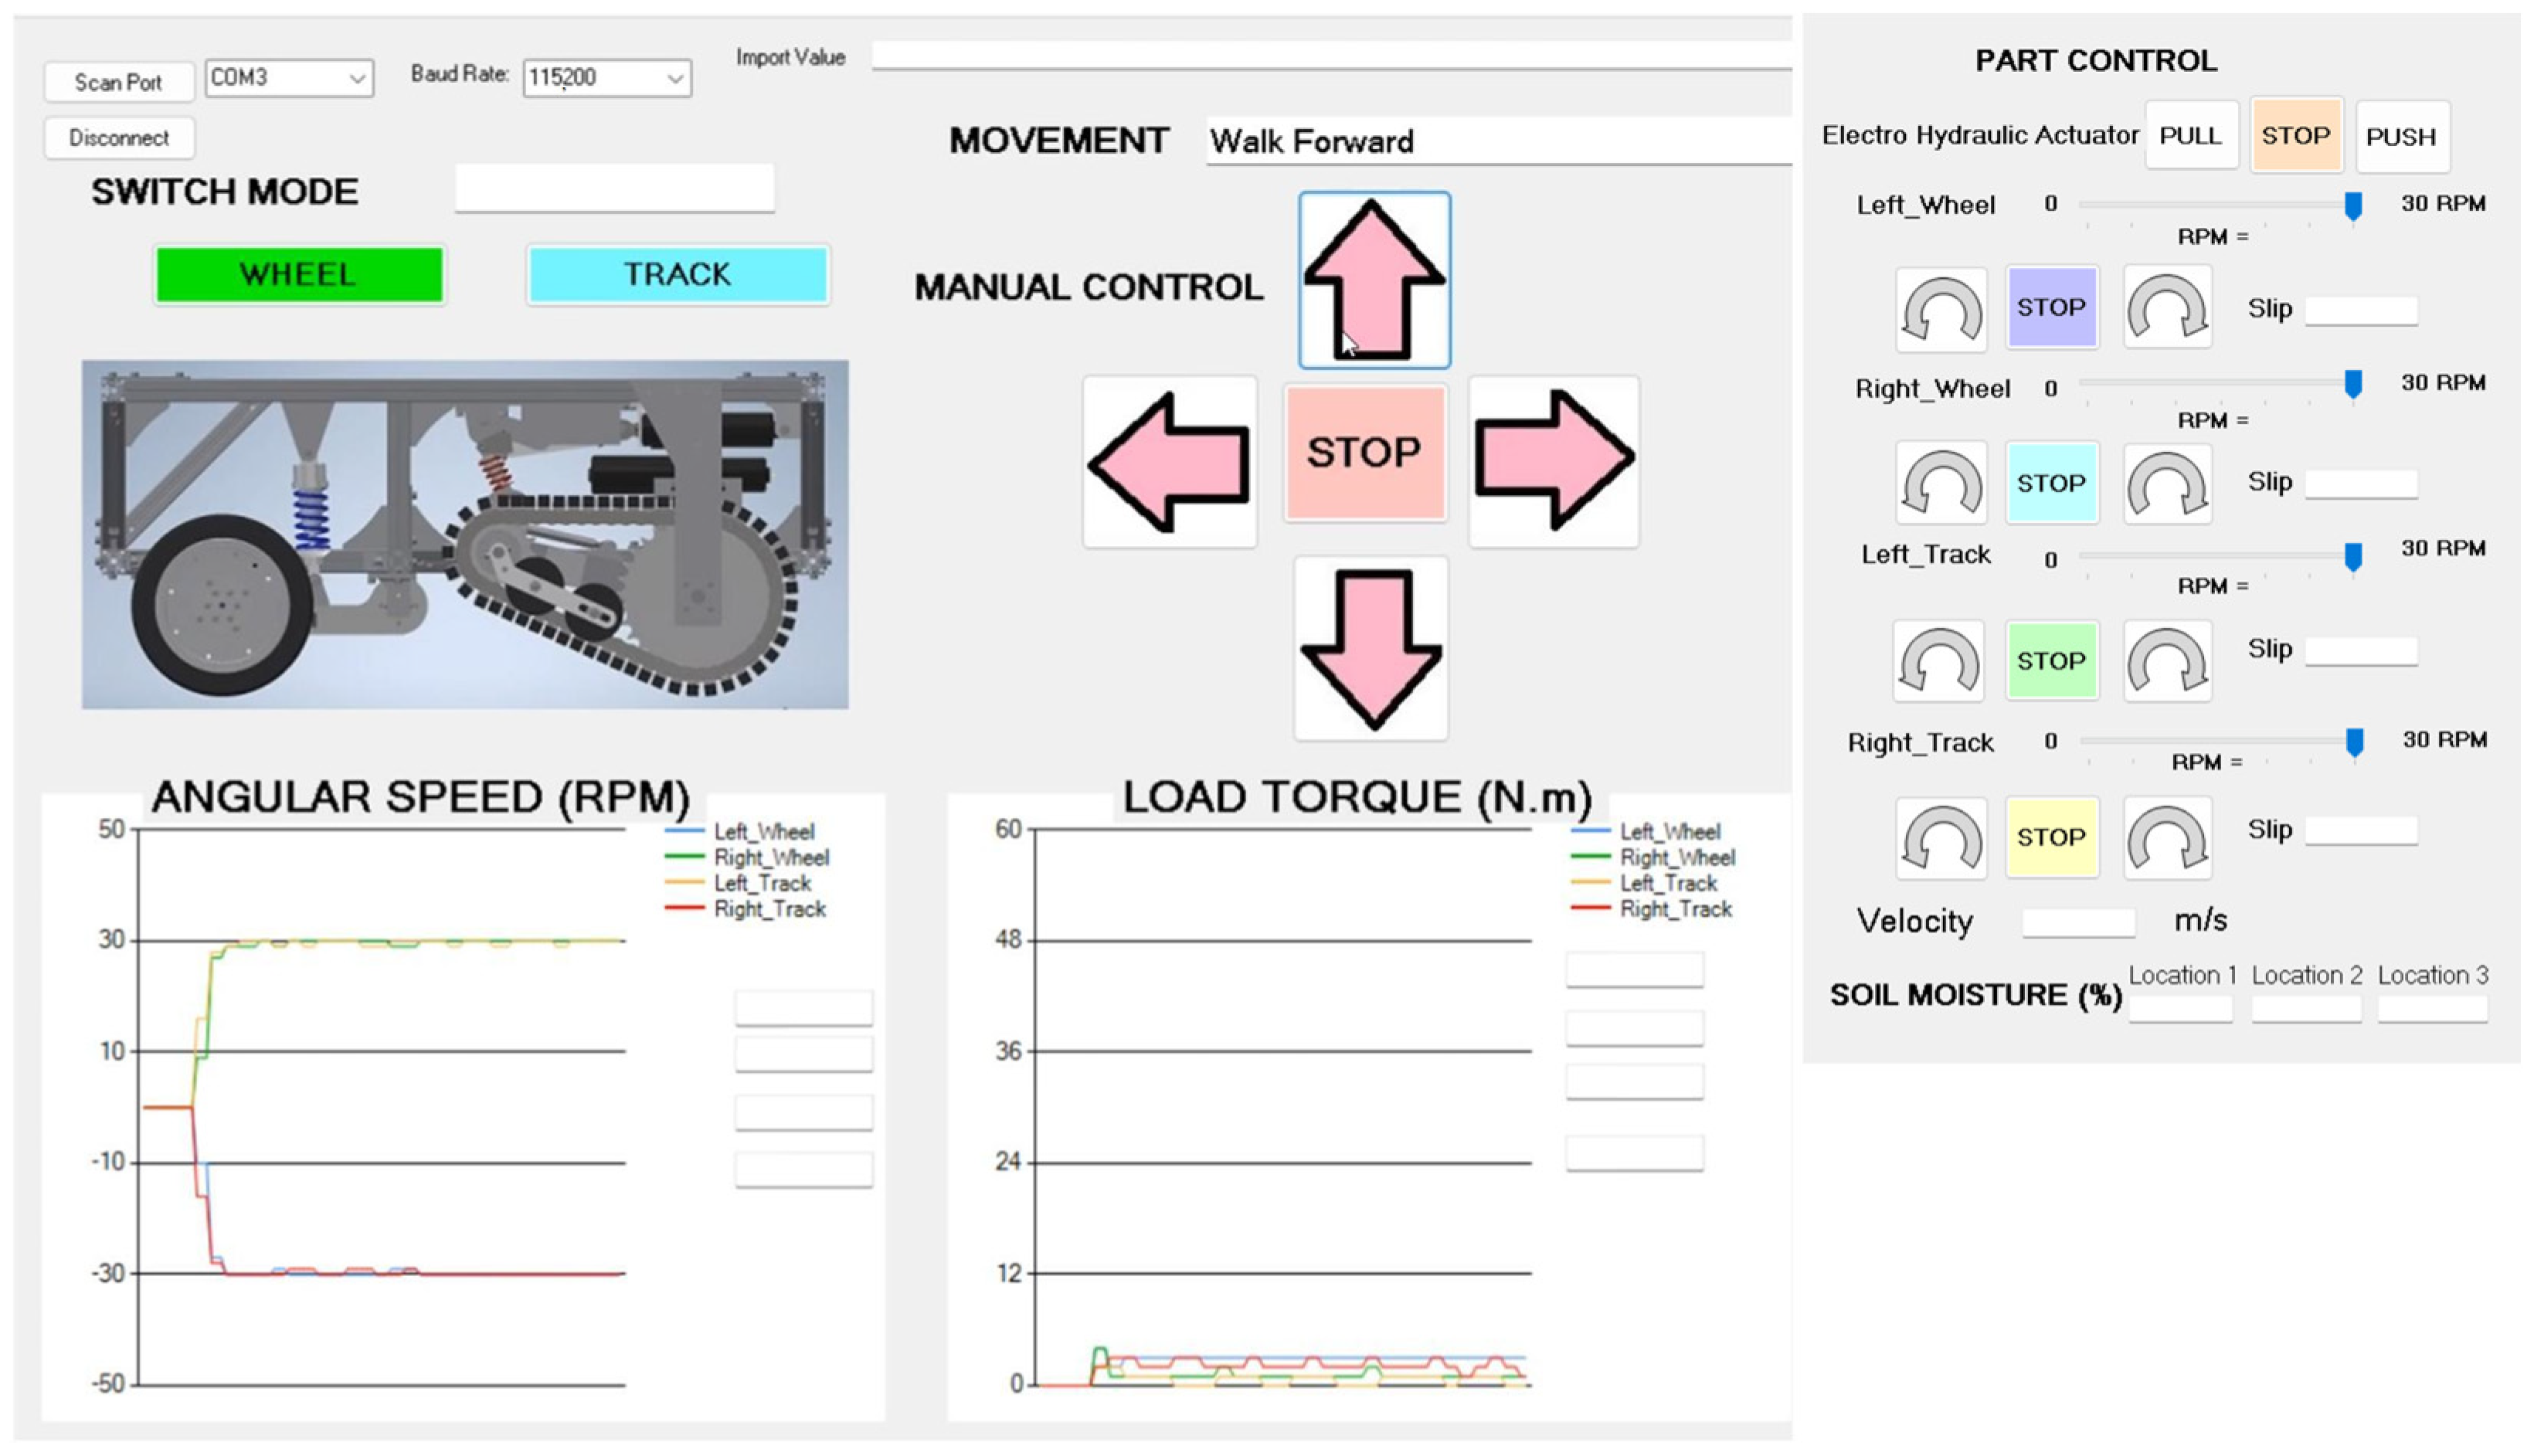Switch to WHEEL mode
Viewport: 2534px width, 1456px height.
click(x=299, y=274)
